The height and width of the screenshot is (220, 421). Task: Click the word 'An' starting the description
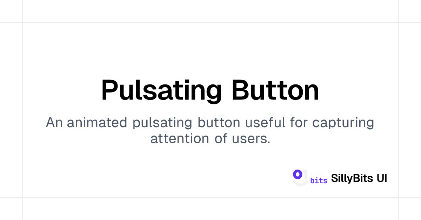(54, 123)
